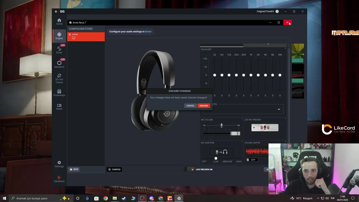Open the Giveaways section

click(59, 93)
